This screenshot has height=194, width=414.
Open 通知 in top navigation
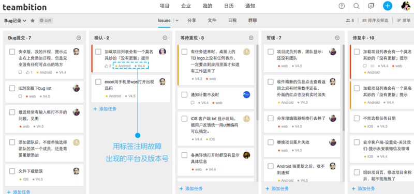pos(250,6)
